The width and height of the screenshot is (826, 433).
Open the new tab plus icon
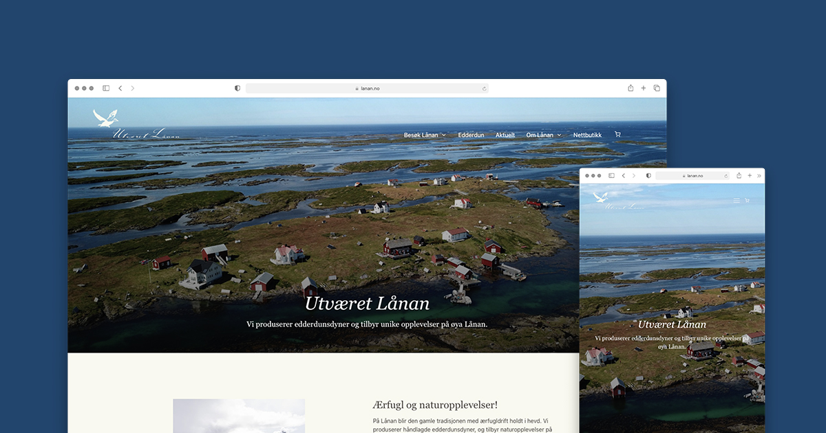click(643, 88)
